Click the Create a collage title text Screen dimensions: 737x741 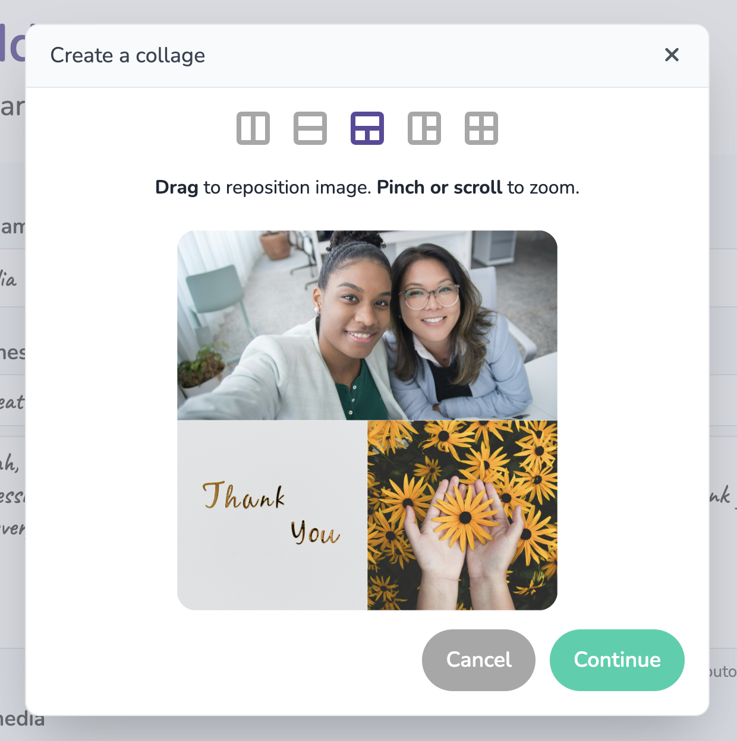(x=128, y=55)
